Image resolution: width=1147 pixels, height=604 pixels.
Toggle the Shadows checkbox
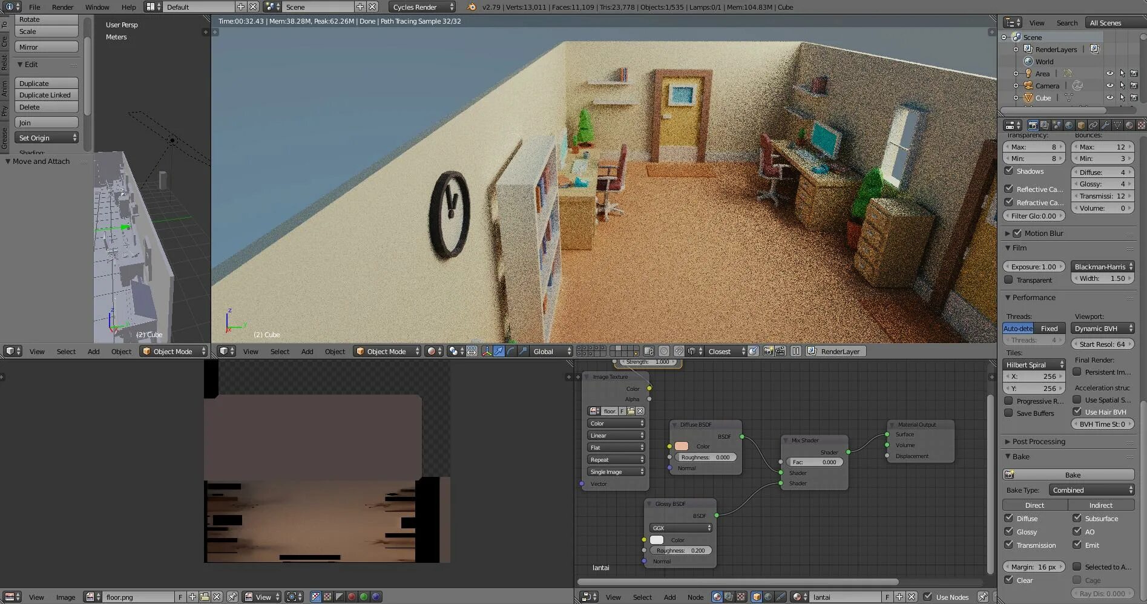[1009, 171]
